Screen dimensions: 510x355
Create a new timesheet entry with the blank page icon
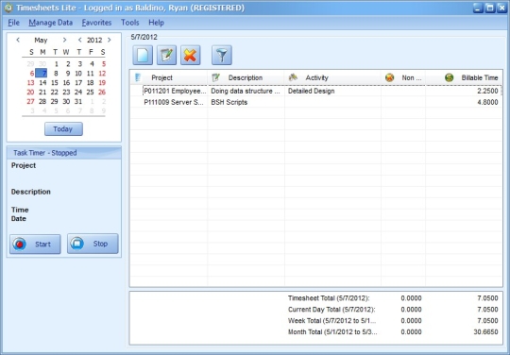(143, 55)
